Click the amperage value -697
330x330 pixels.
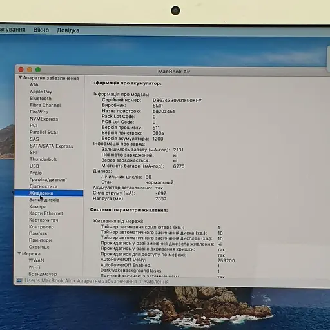(160, 193)
